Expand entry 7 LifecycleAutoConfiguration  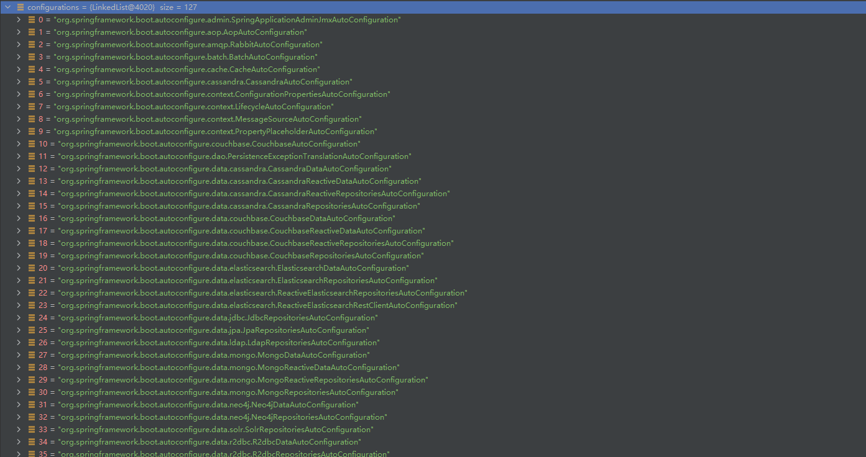point(19,107)
